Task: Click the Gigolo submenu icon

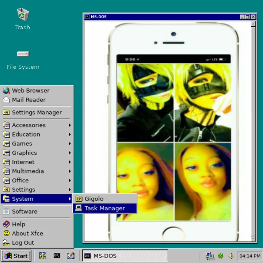Action: pos(79,199)
